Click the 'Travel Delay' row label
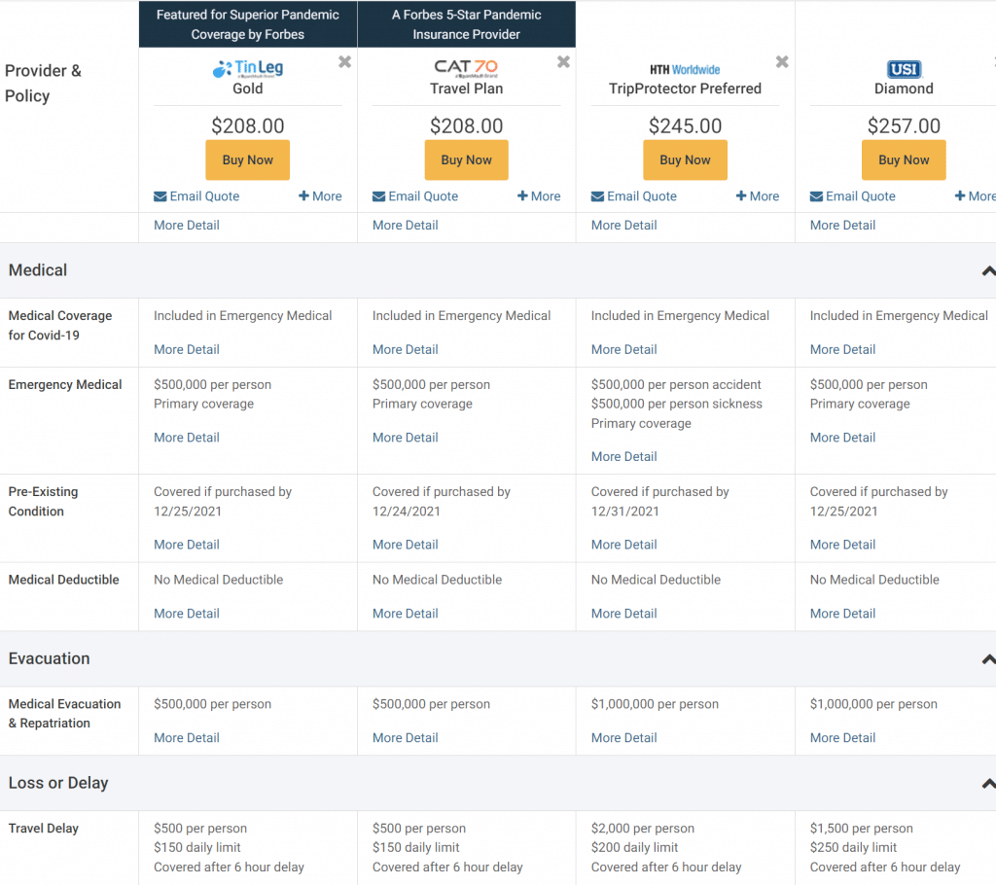 (43, 829)
